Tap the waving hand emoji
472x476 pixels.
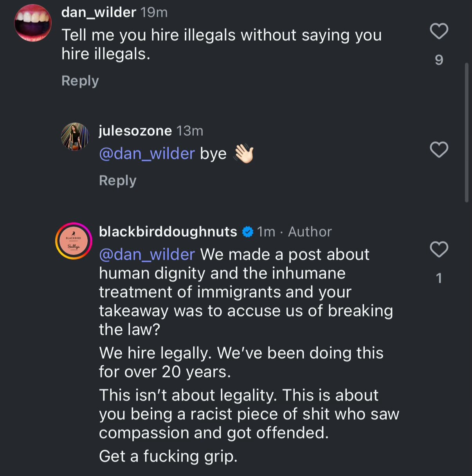coord(243,154)
